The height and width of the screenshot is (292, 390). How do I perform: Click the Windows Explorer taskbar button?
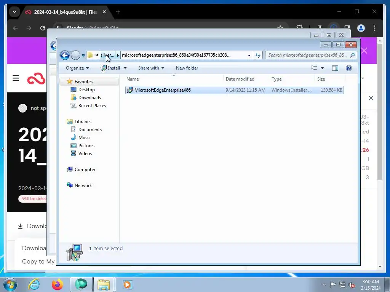(104, 284)
